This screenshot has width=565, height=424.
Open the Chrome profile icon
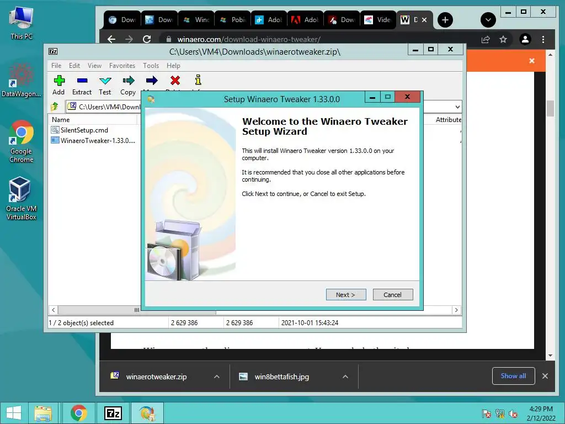[x=525, y=39]
